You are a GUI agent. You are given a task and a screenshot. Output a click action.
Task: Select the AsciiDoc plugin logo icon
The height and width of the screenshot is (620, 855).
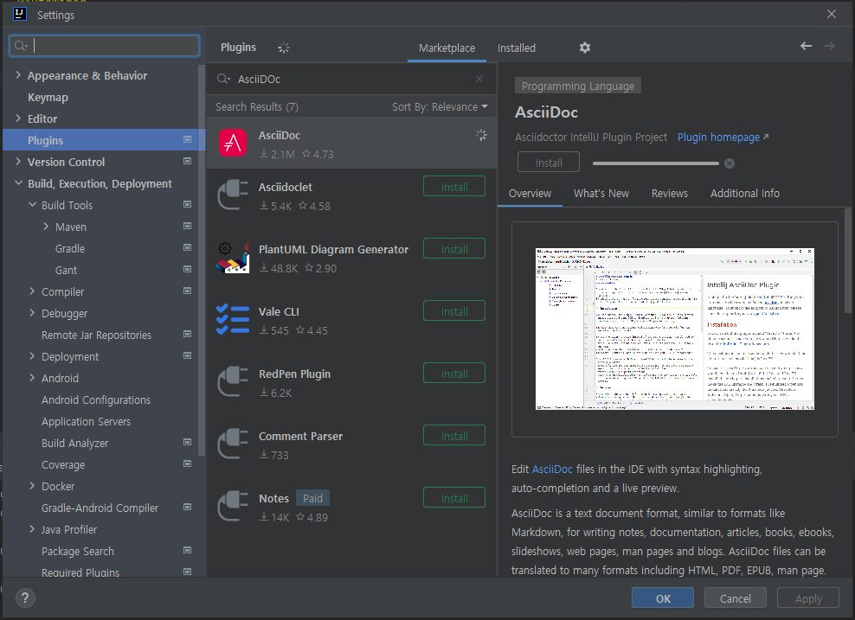(233, 143)
